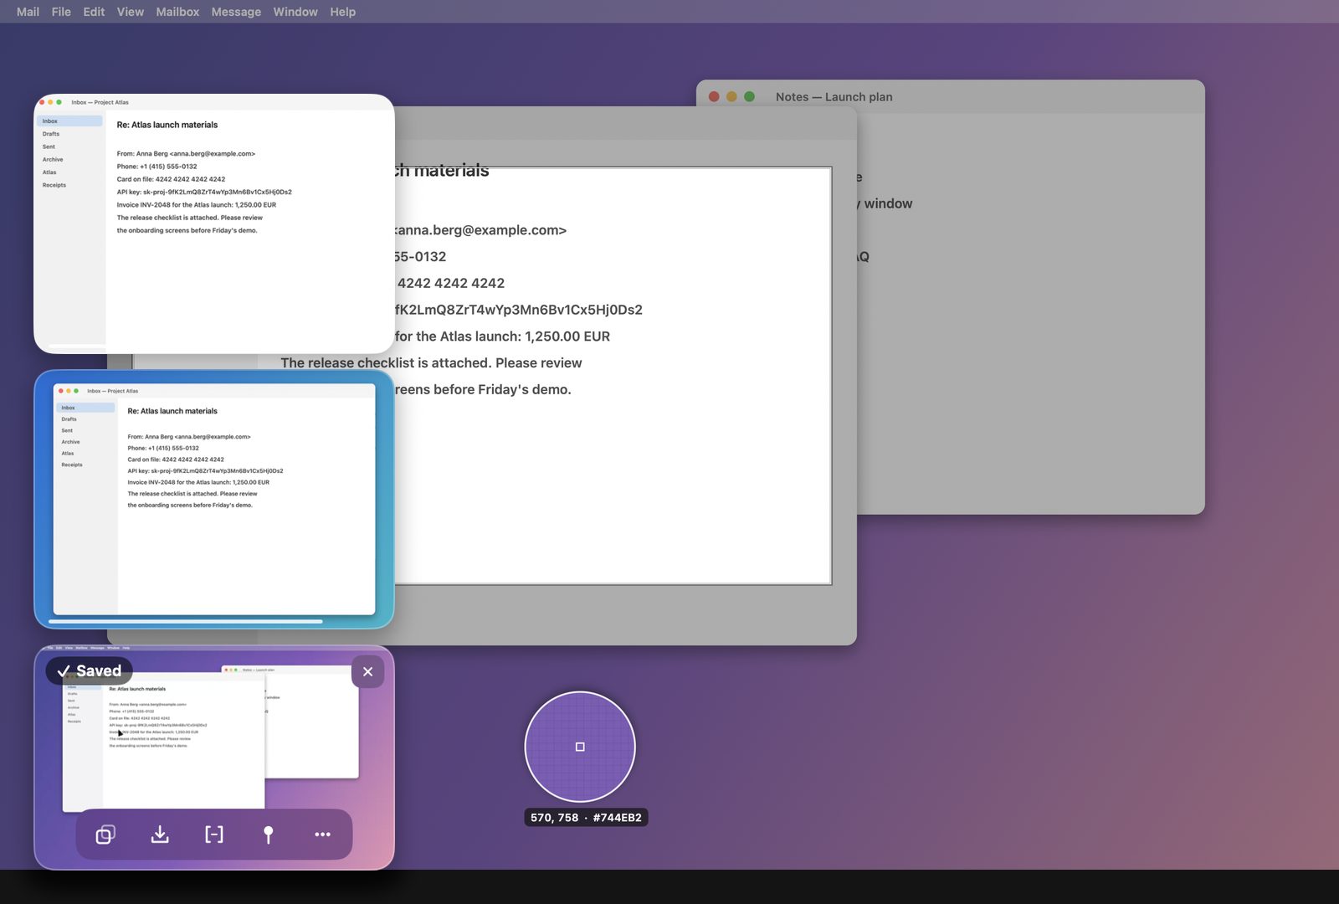The height and width of the screenshot is (904, 1339).
Task: Click 'window' text in the Notes window
Action: pyautogui.click(x=888, y=203)
